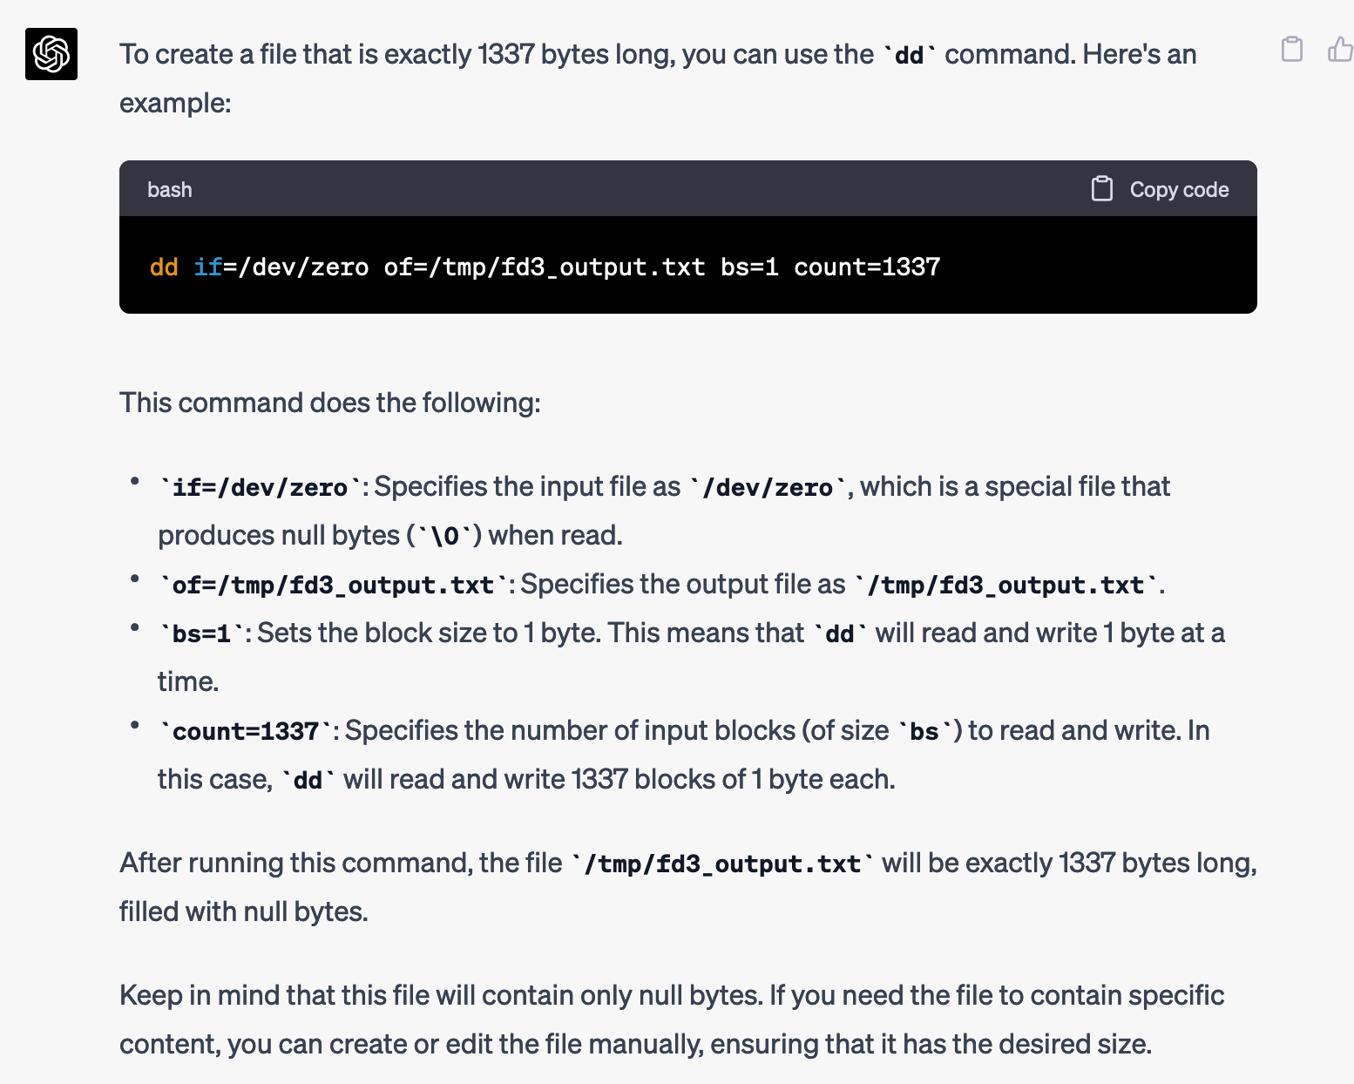Click the Copy code label

click(1179, 190)
